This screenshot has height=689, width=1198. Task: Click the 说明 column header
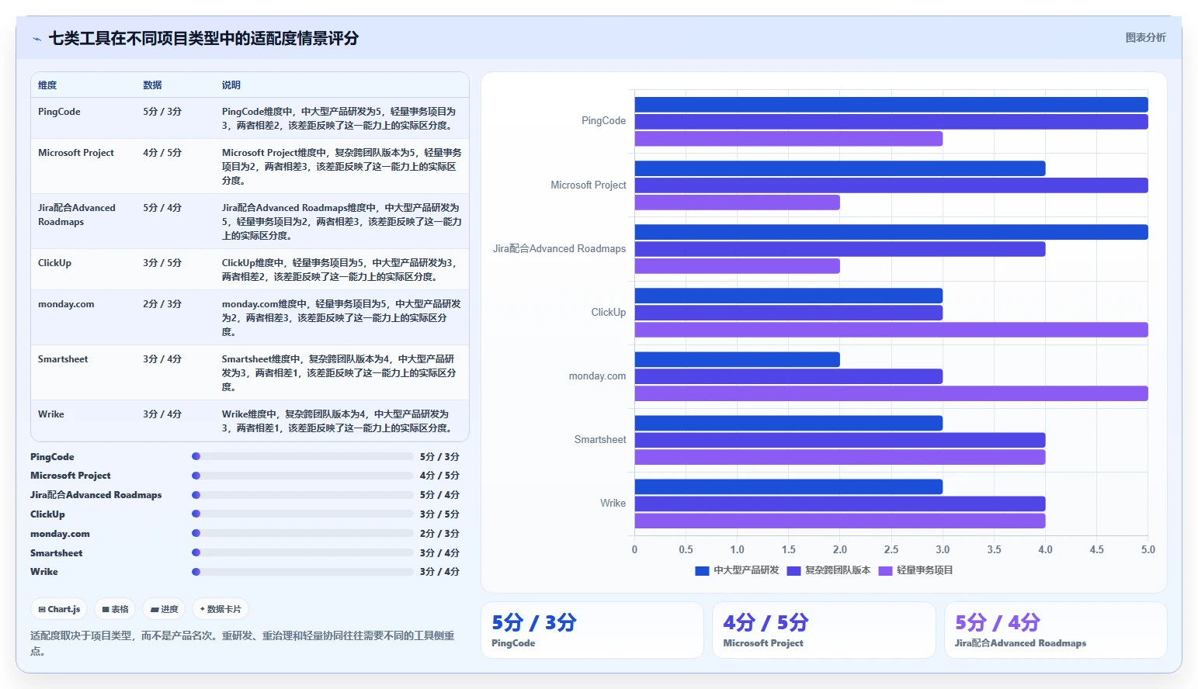[231, 85]
